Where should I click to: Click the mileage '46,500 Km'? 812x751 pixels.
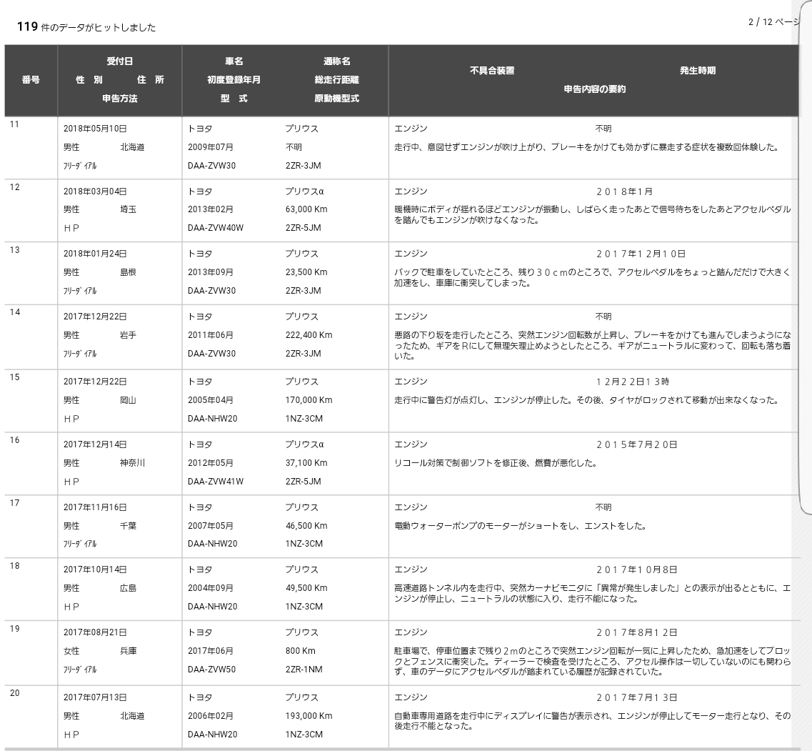(306, 525)
